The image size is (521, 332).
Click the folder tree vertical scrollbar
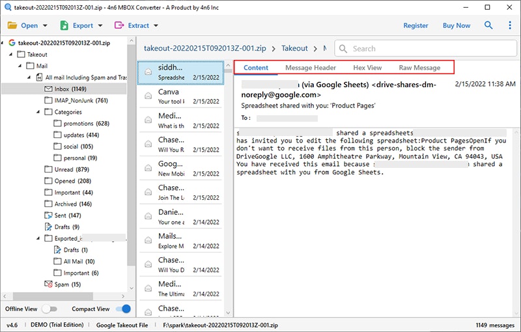point(132,155)
